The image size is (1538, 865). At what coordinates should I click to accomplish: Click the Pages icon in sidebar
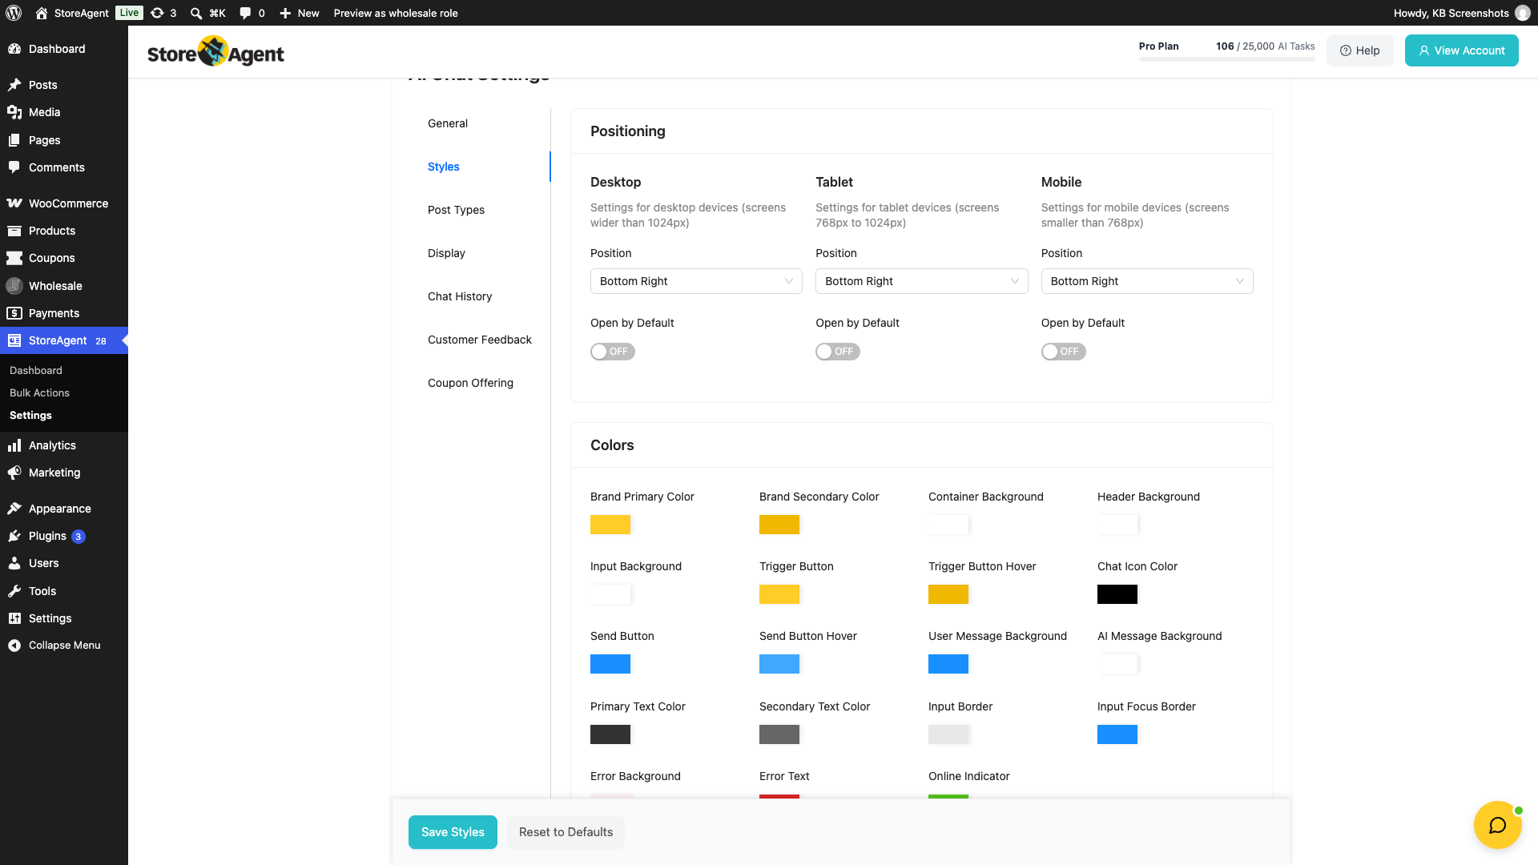[14, 140]
